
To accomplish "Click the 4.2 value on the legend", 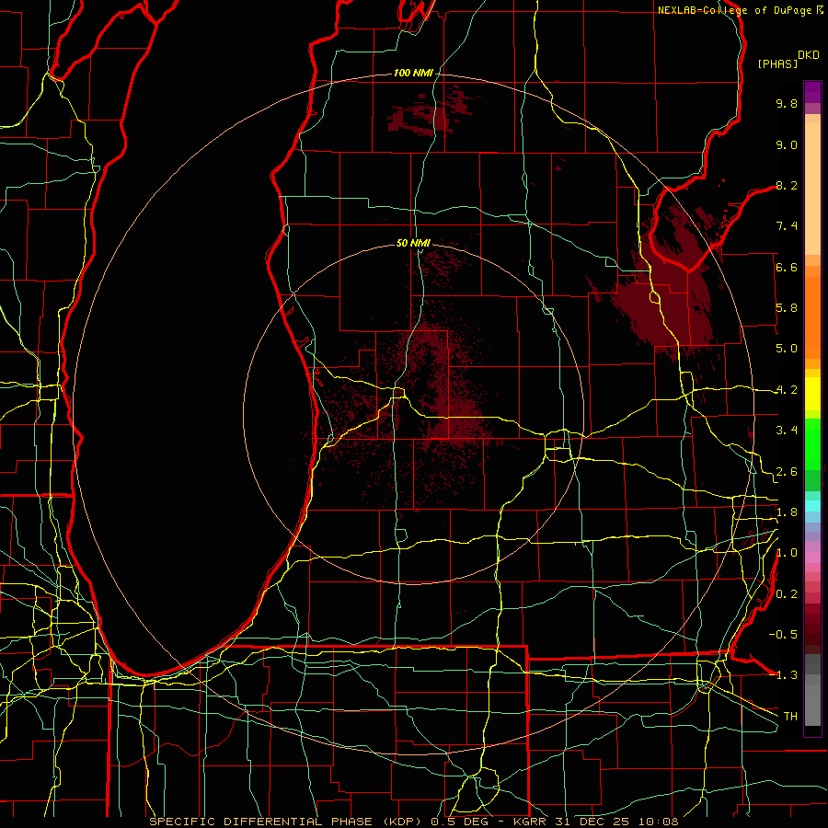I will pyautogui.click(x=787, y=390).
